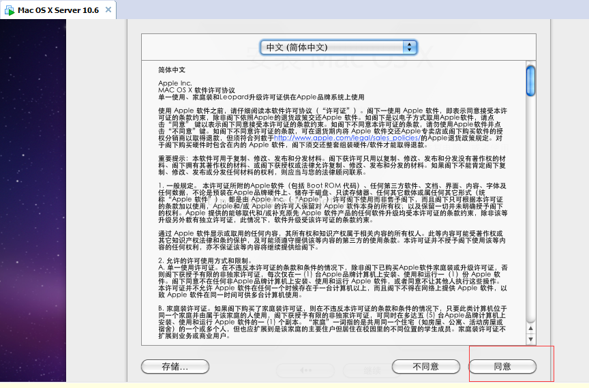589x388 pixels.
Task: Close the Mac OS X Server 10.6 tab
Action: point(108,10)
